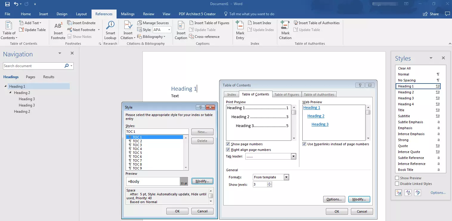This screenshot has width=452, height=221.
Task: Open the Styles pane options arrow
Action: (431, 58)
